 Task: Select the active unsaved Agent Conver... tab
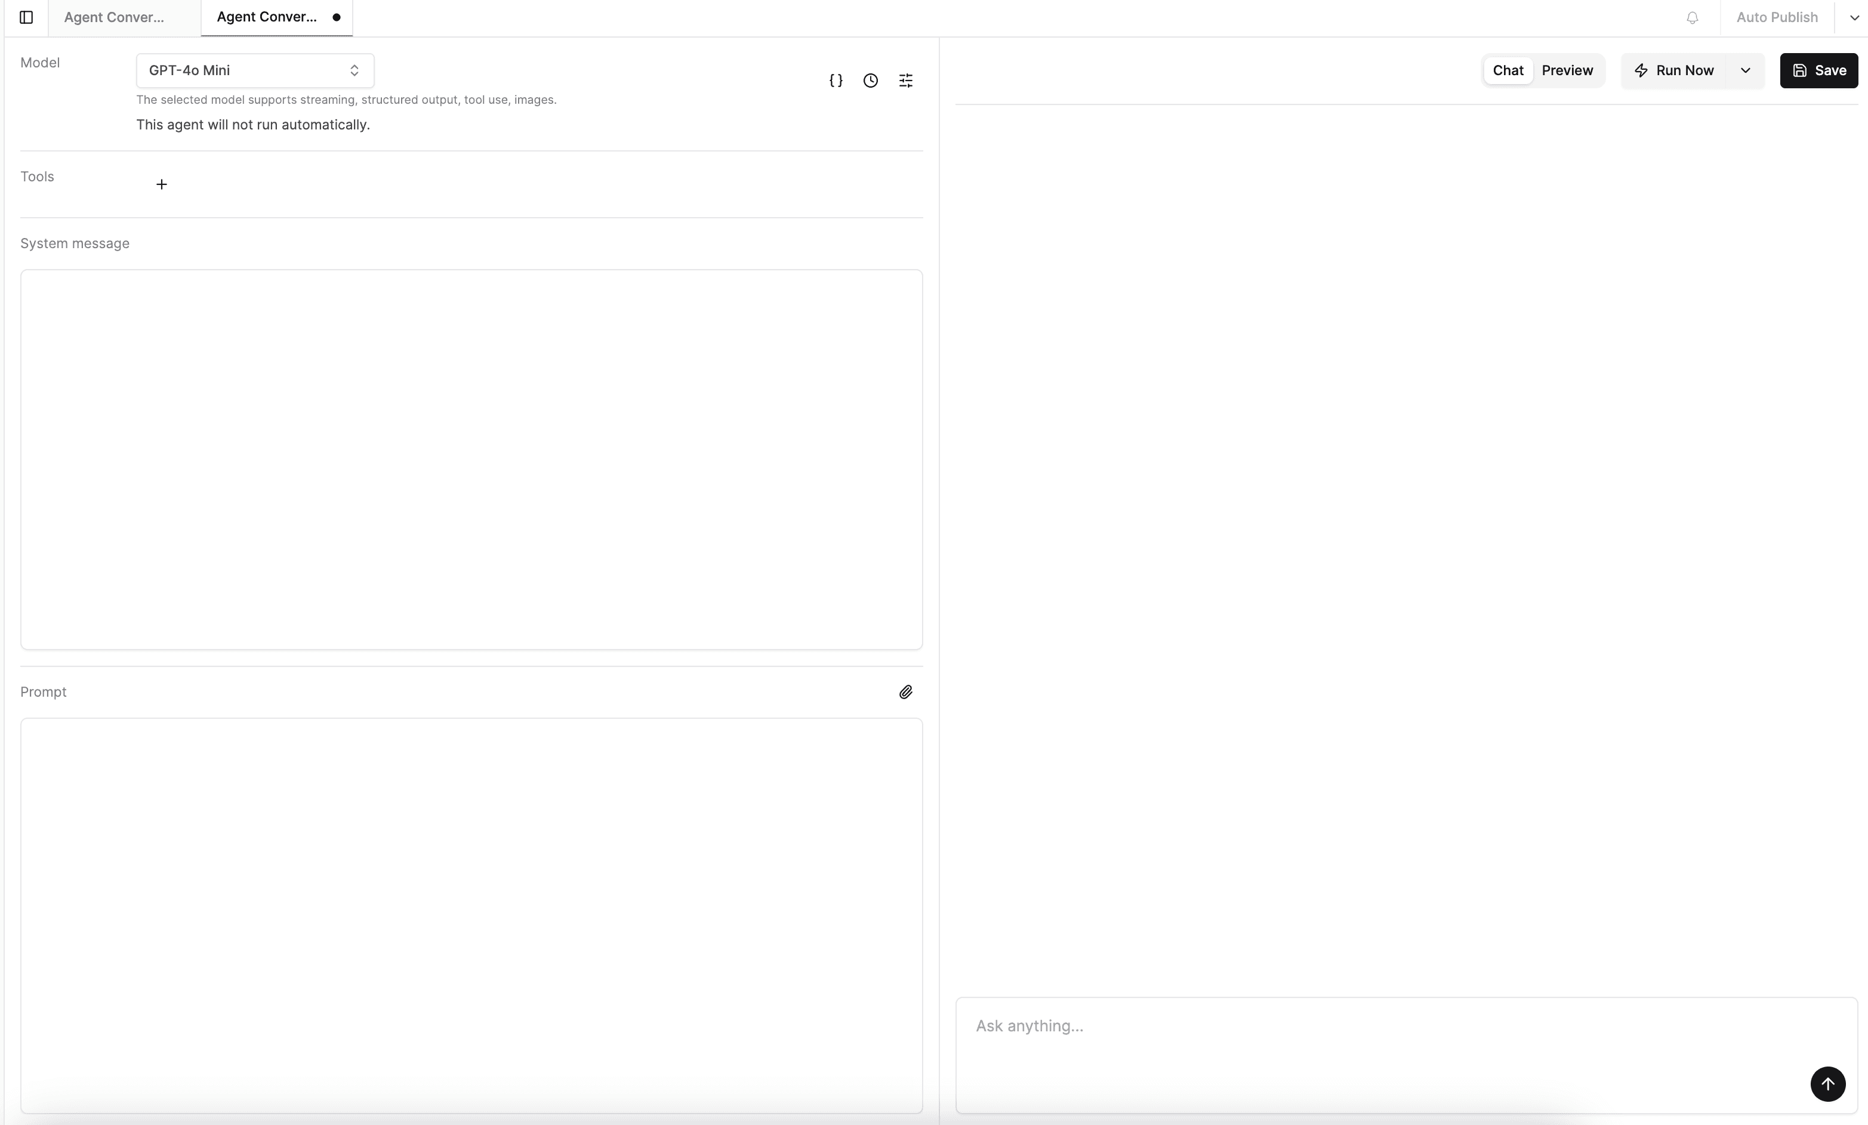(267, 17)
